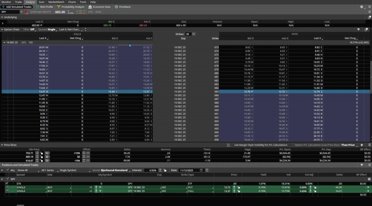Open Probability Analysis sub-tab
The image size is (372, 206).
click(x=71, y=7)
